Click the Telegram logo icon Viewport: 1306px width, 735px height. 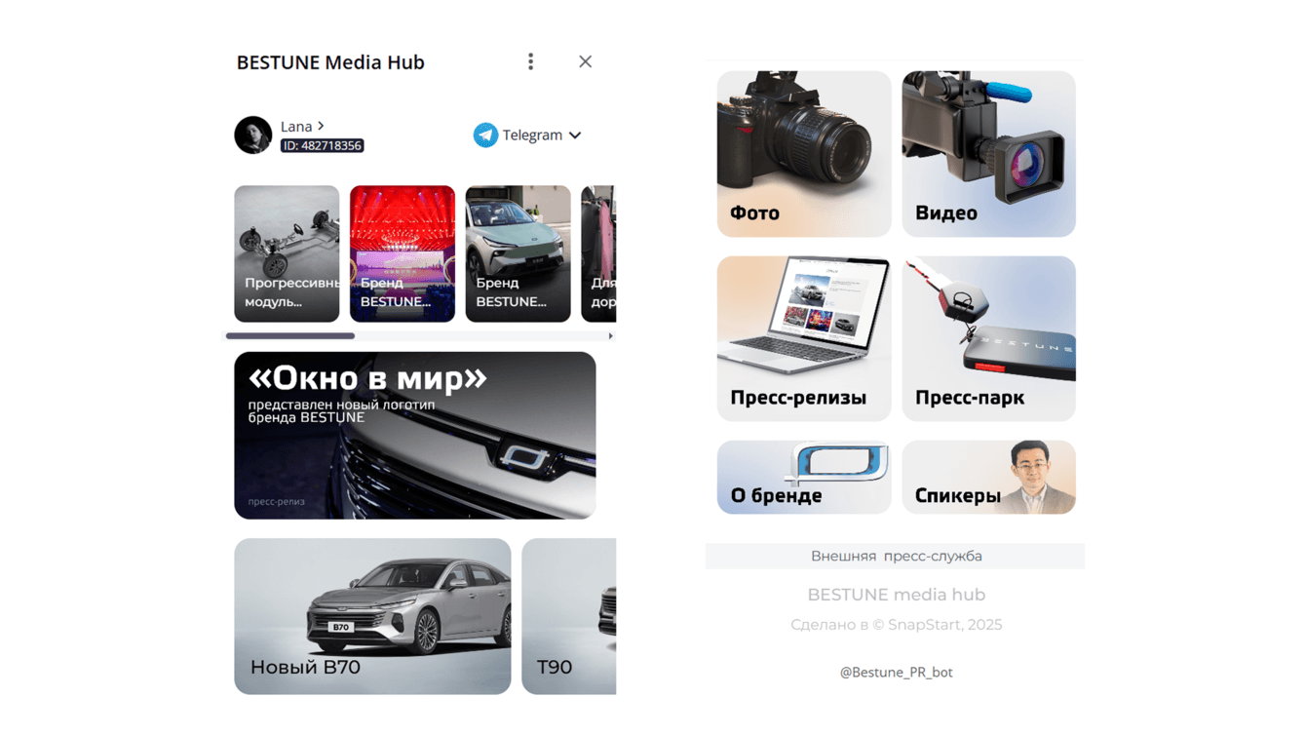coord(485,135)
